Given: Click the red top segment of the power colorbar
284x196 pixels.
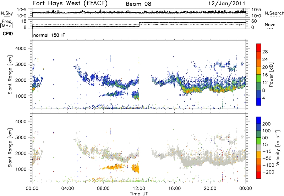Looking at the screenshot, I should [x=259, y=47].
